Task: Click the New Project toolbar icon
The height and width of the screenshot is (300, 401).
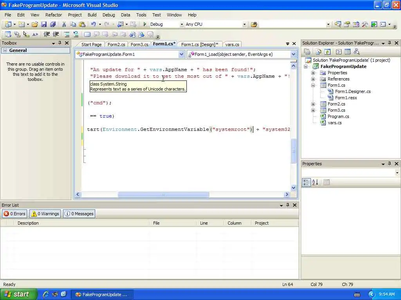Action: pos(8,24)
